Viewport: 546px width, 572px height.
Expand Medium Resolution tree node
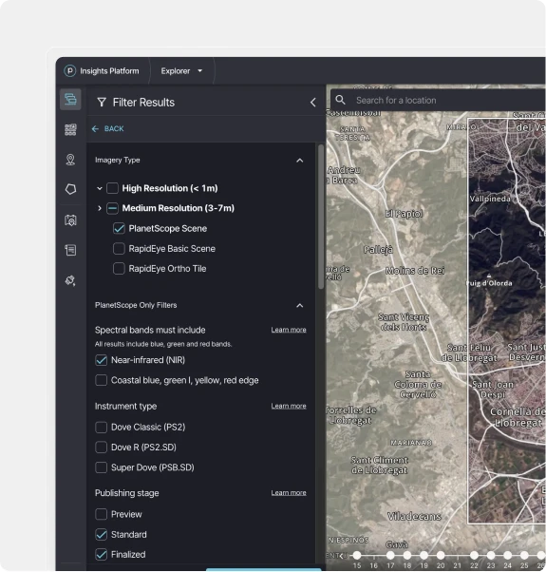(99, 208)
